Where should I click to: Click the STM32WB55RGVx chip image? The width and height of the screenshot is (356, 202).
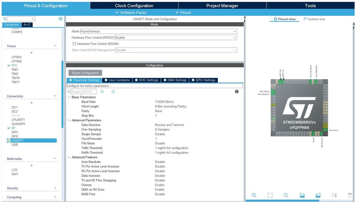(x=299, y=107)
